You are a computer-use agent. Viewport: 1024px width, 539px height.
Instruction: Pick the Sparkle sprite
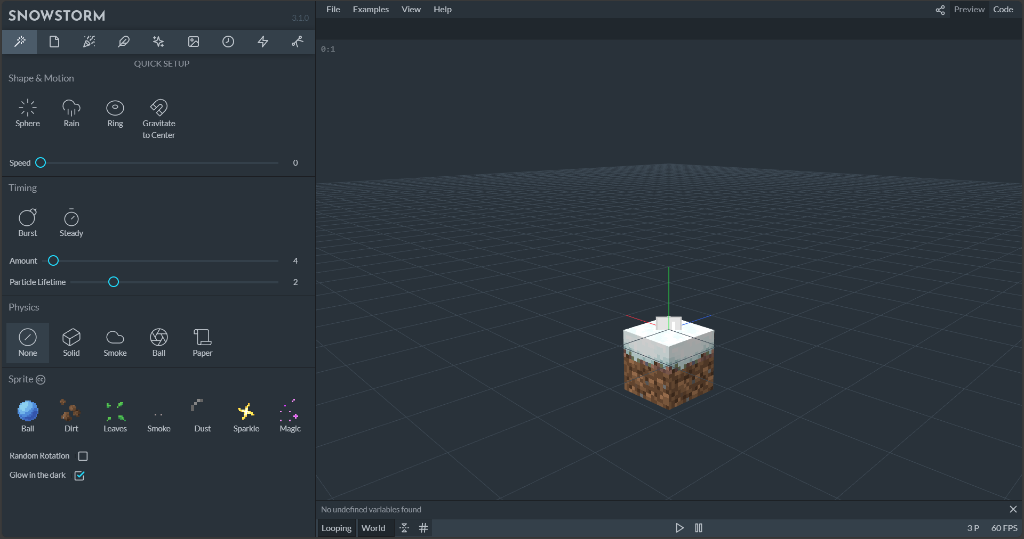tap(246, 416)
